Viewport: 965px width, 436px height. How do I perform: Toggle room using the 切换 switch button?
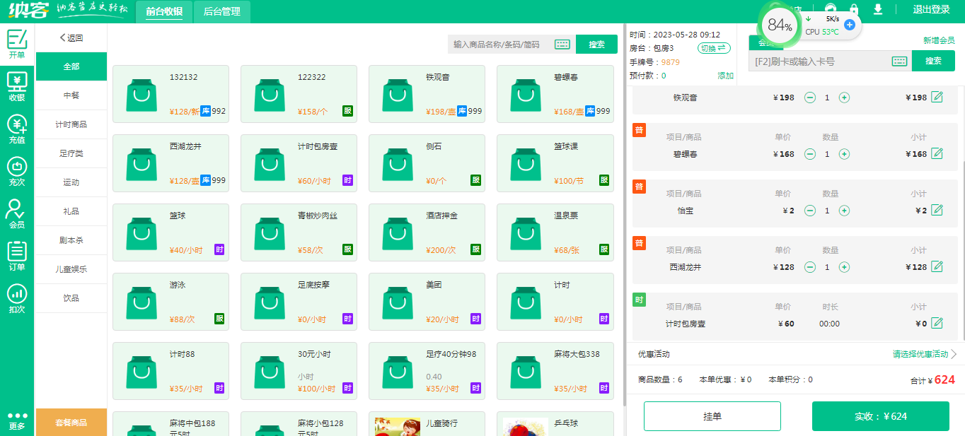click(714, 48)
